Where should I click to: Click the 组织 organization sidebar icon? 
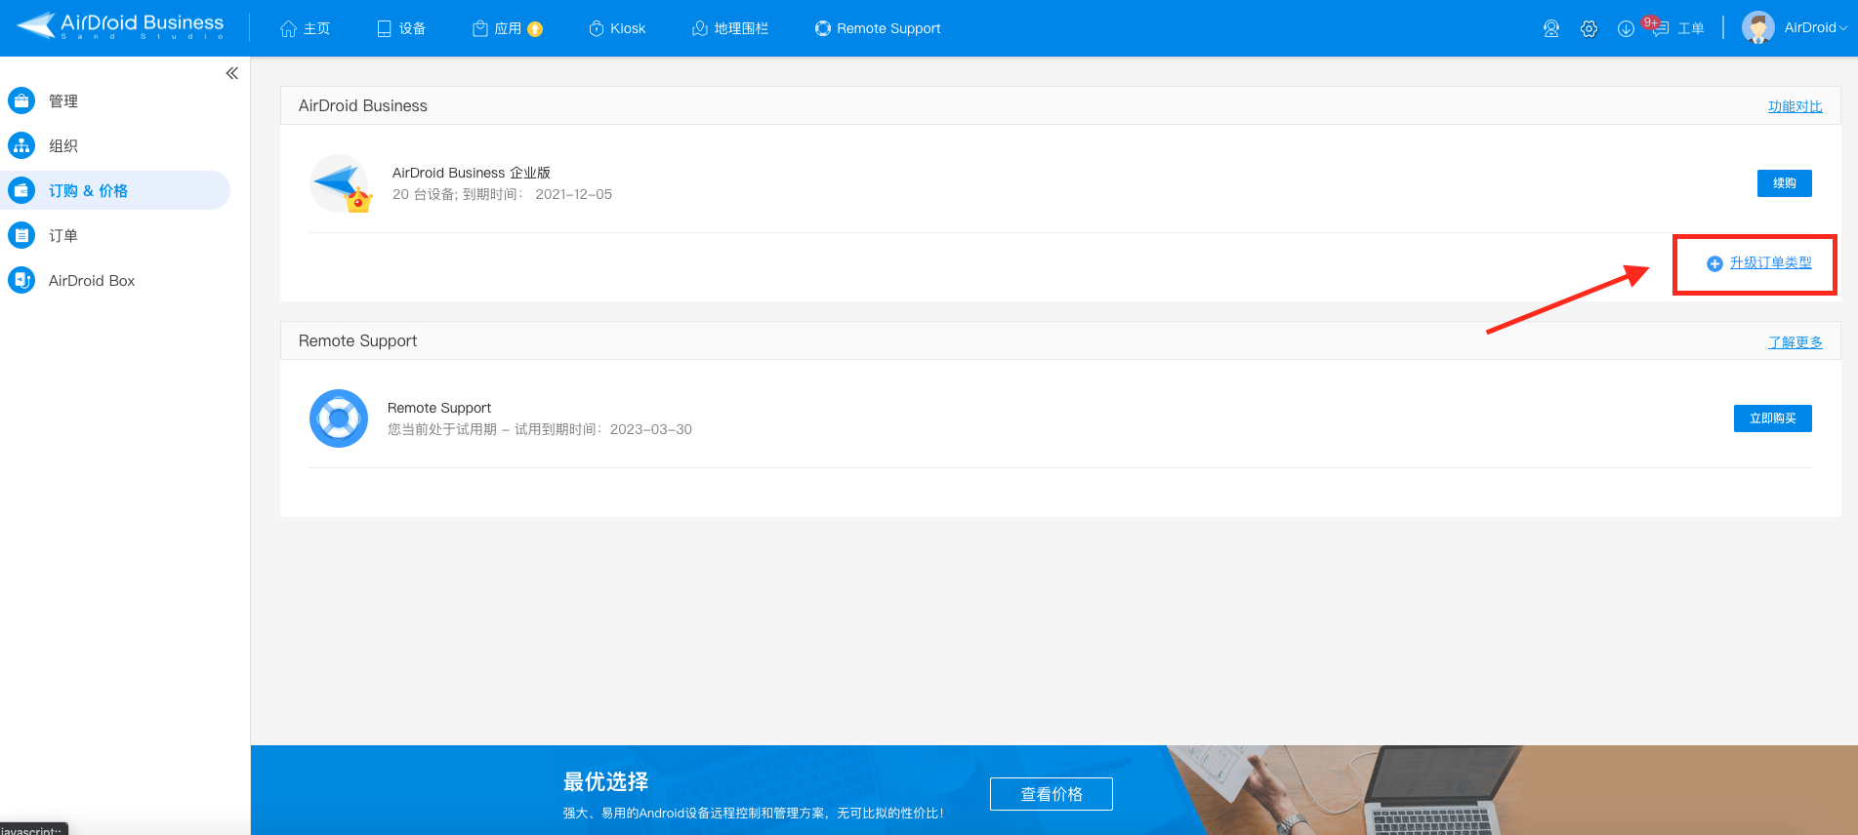pyautogui.click(x=21, y=145)
